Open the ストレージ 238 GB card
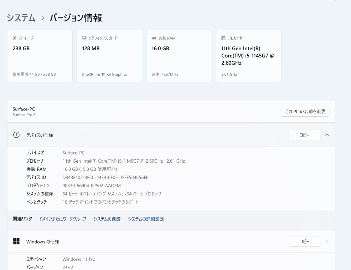Viewport: 351px width, 270px height. 40,56
